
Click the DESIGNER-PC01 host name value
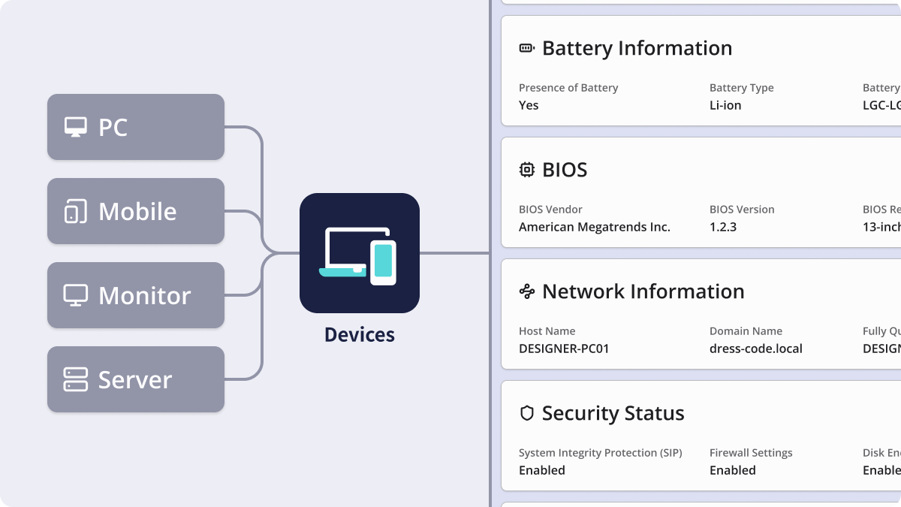(x=564, y=349)
